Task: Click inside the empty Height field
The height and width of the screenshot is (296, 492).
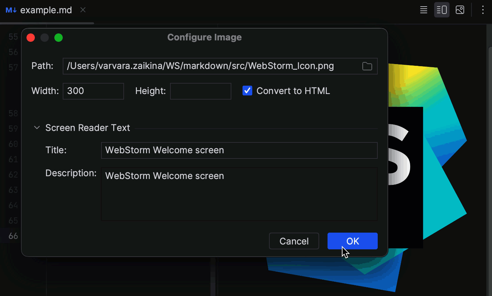Action: tap(200, 91)
